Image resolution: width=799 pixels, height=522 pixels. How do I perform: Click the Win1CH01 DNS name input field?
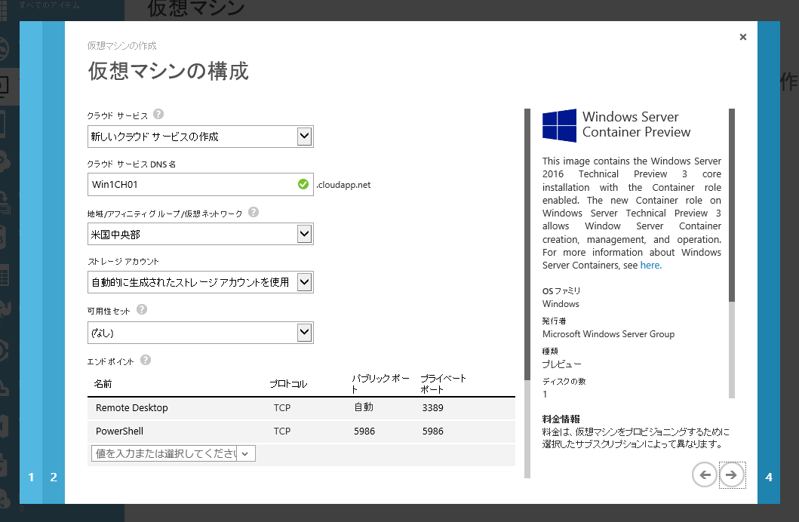point(200,184)
